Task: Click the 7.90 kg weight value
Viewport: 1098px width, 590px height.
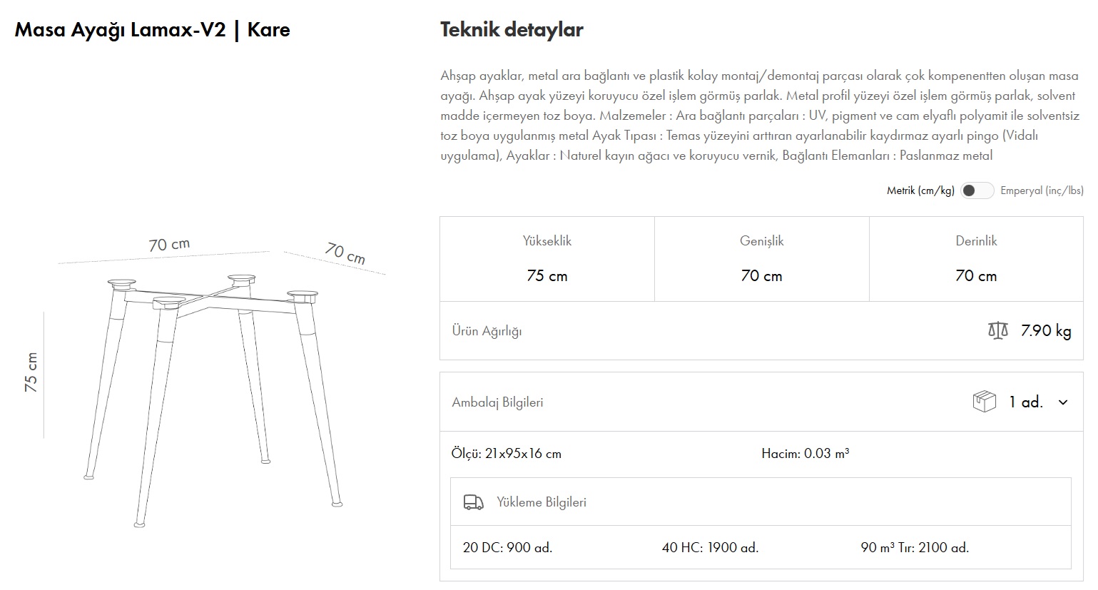Action: pyautogui.click(x=1046, y=330)
